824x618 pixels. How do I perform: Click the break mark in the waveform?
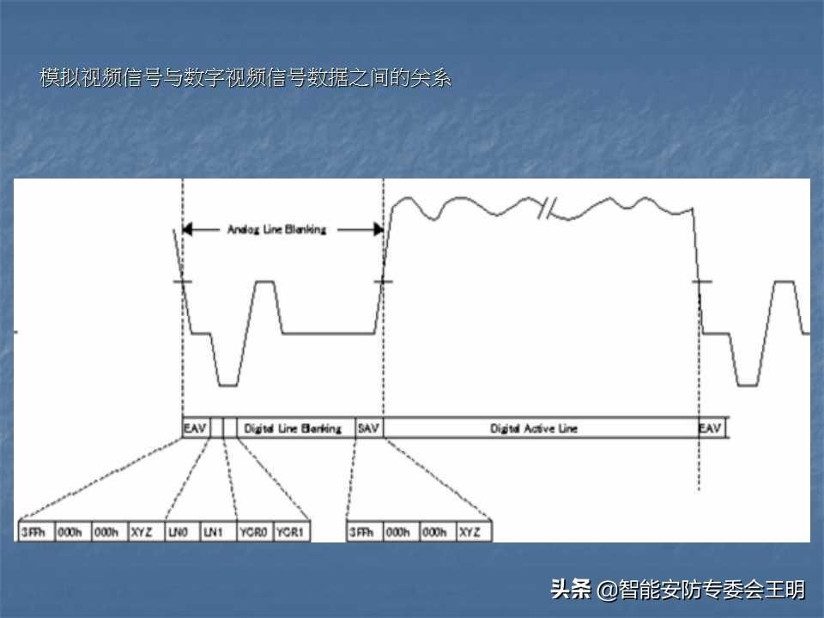coord(548,207)
